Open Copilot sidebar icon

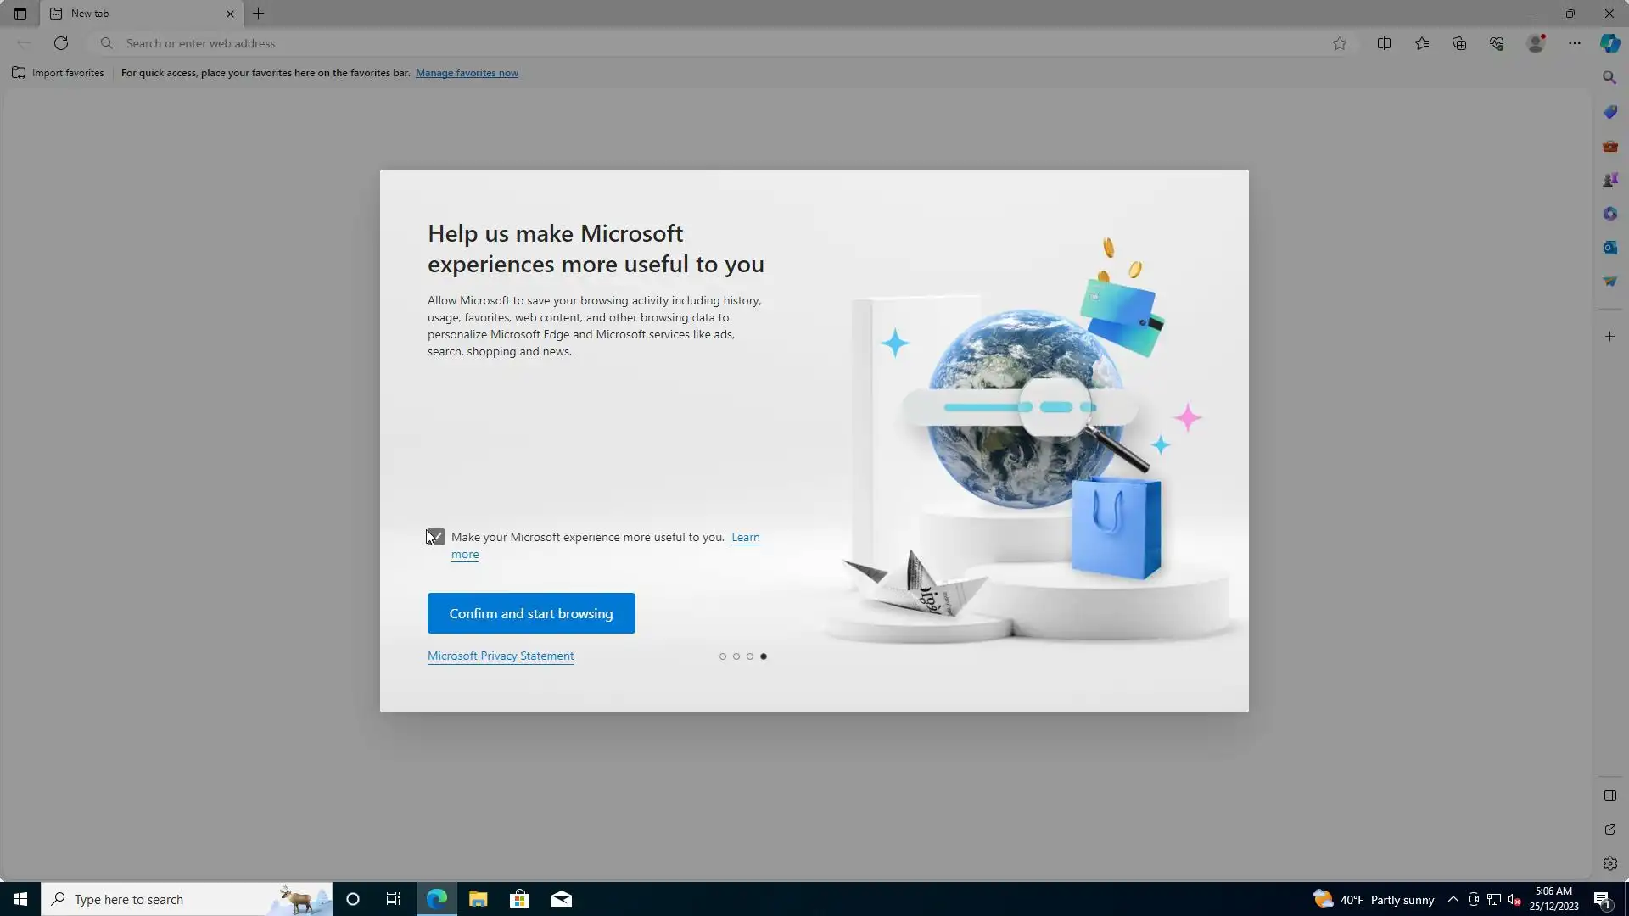pos(1609,43)
